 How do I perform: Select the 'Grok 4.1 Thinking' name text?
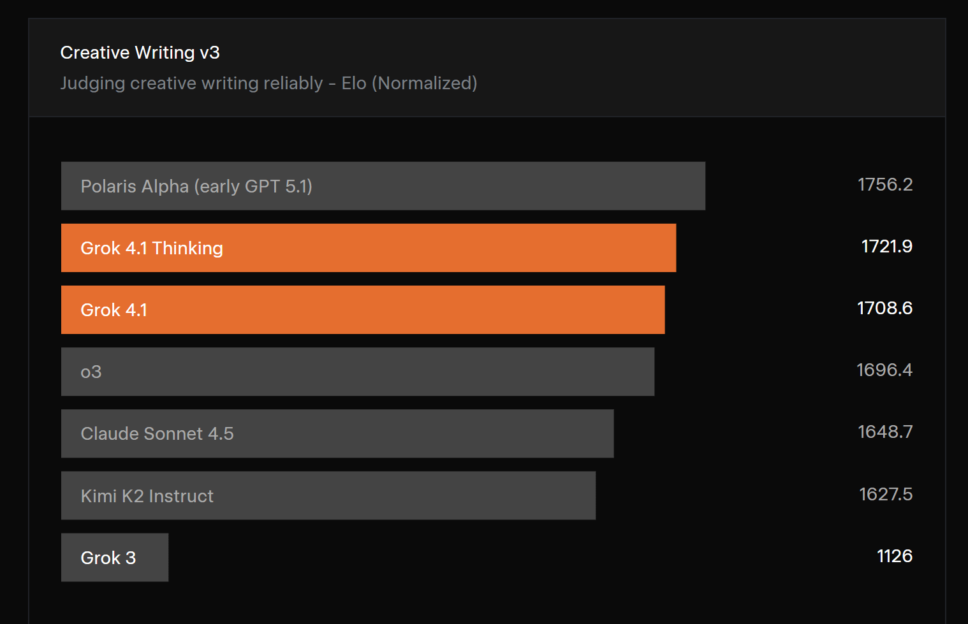pos(152,248)
